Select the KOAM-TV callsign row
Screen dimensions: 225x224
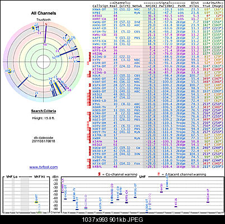pyautogui.click(x=158, y=107)
